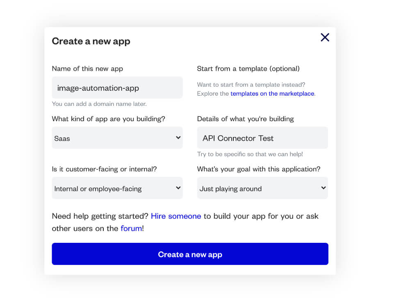
Task: Click the blue Create a new app button
Action: pos(190,254)
